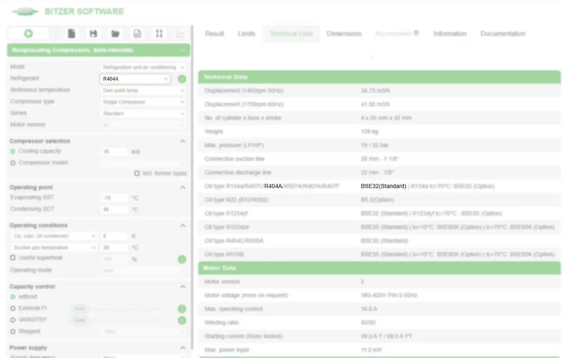Click the Technical Data section header
The height and width of the screenshot is (358, 563).
(379, 77)
